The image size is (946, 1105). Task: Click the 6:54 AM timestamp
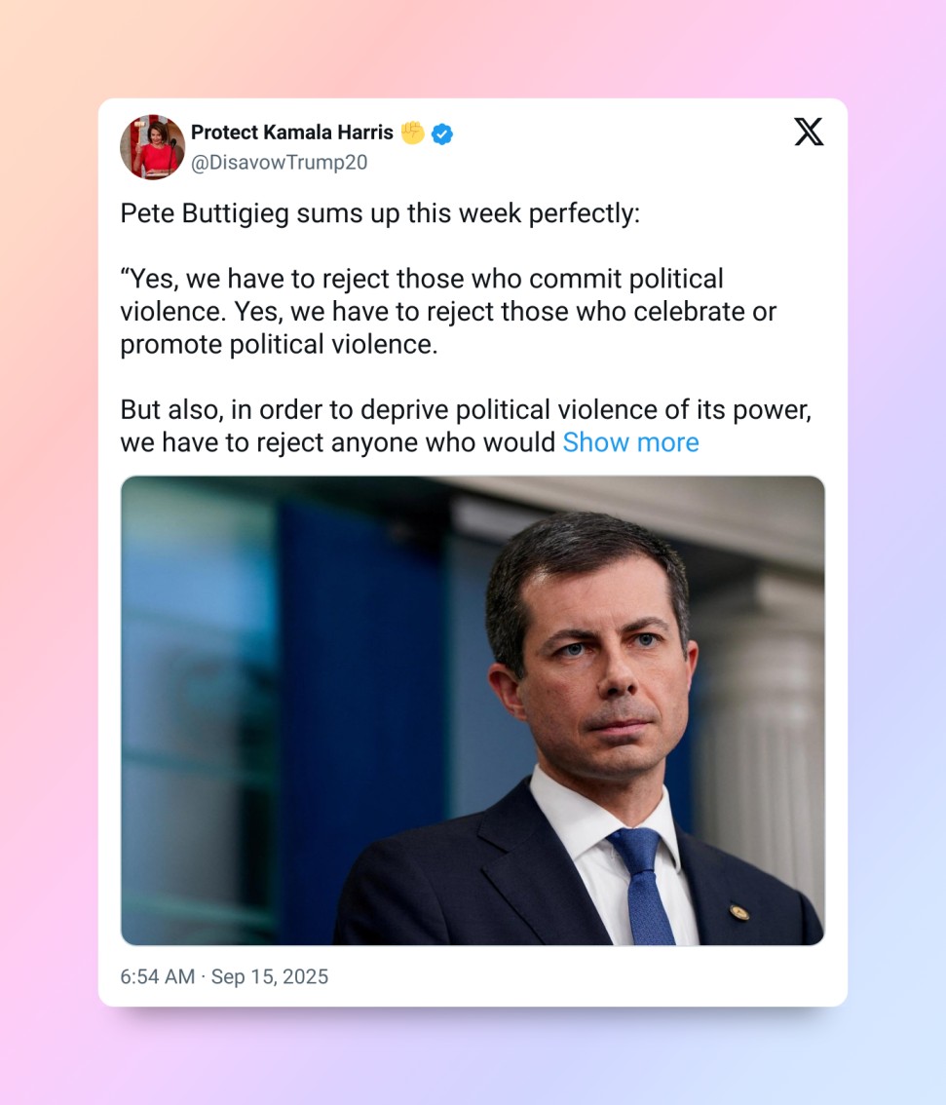pyautogui.click(x=157, y=976)
